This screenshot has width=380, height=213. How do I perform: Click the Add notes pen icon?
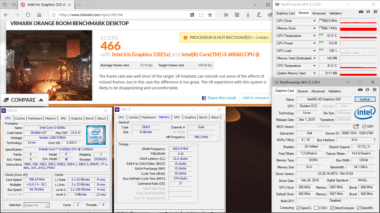[259, 15]
